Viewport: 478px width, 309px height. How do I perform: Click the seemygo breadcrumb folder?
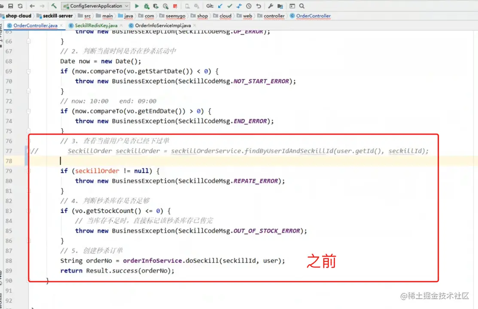(x=172, y=16)
